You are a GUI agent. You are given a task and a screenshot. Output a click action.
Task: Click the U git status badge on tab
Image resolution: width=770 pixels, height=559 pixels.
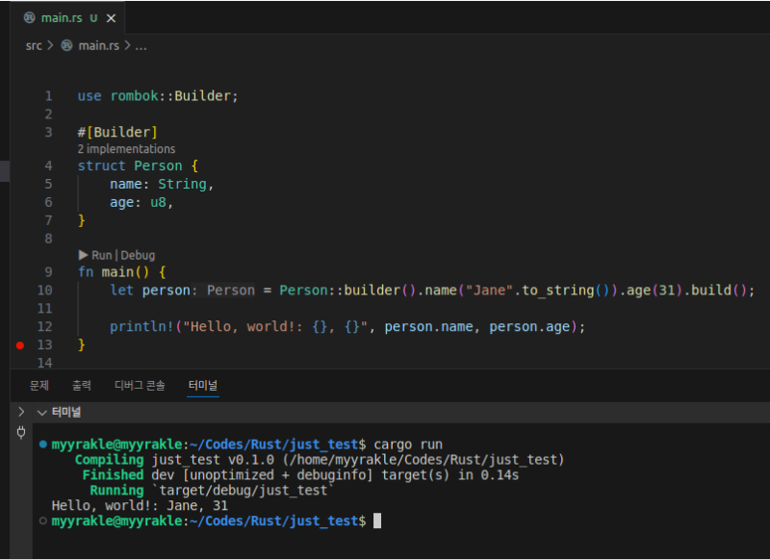pos(93,18)
